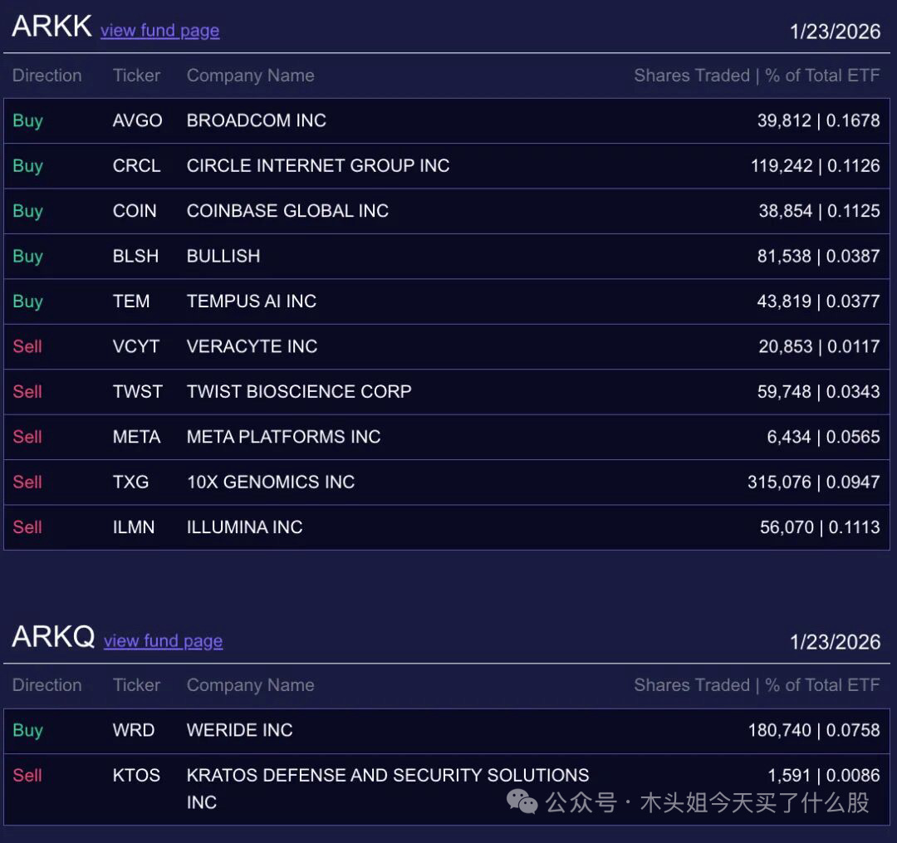897x843 pixels.
Task: Click the ARKQ table Direction column header
Action: 47,685
